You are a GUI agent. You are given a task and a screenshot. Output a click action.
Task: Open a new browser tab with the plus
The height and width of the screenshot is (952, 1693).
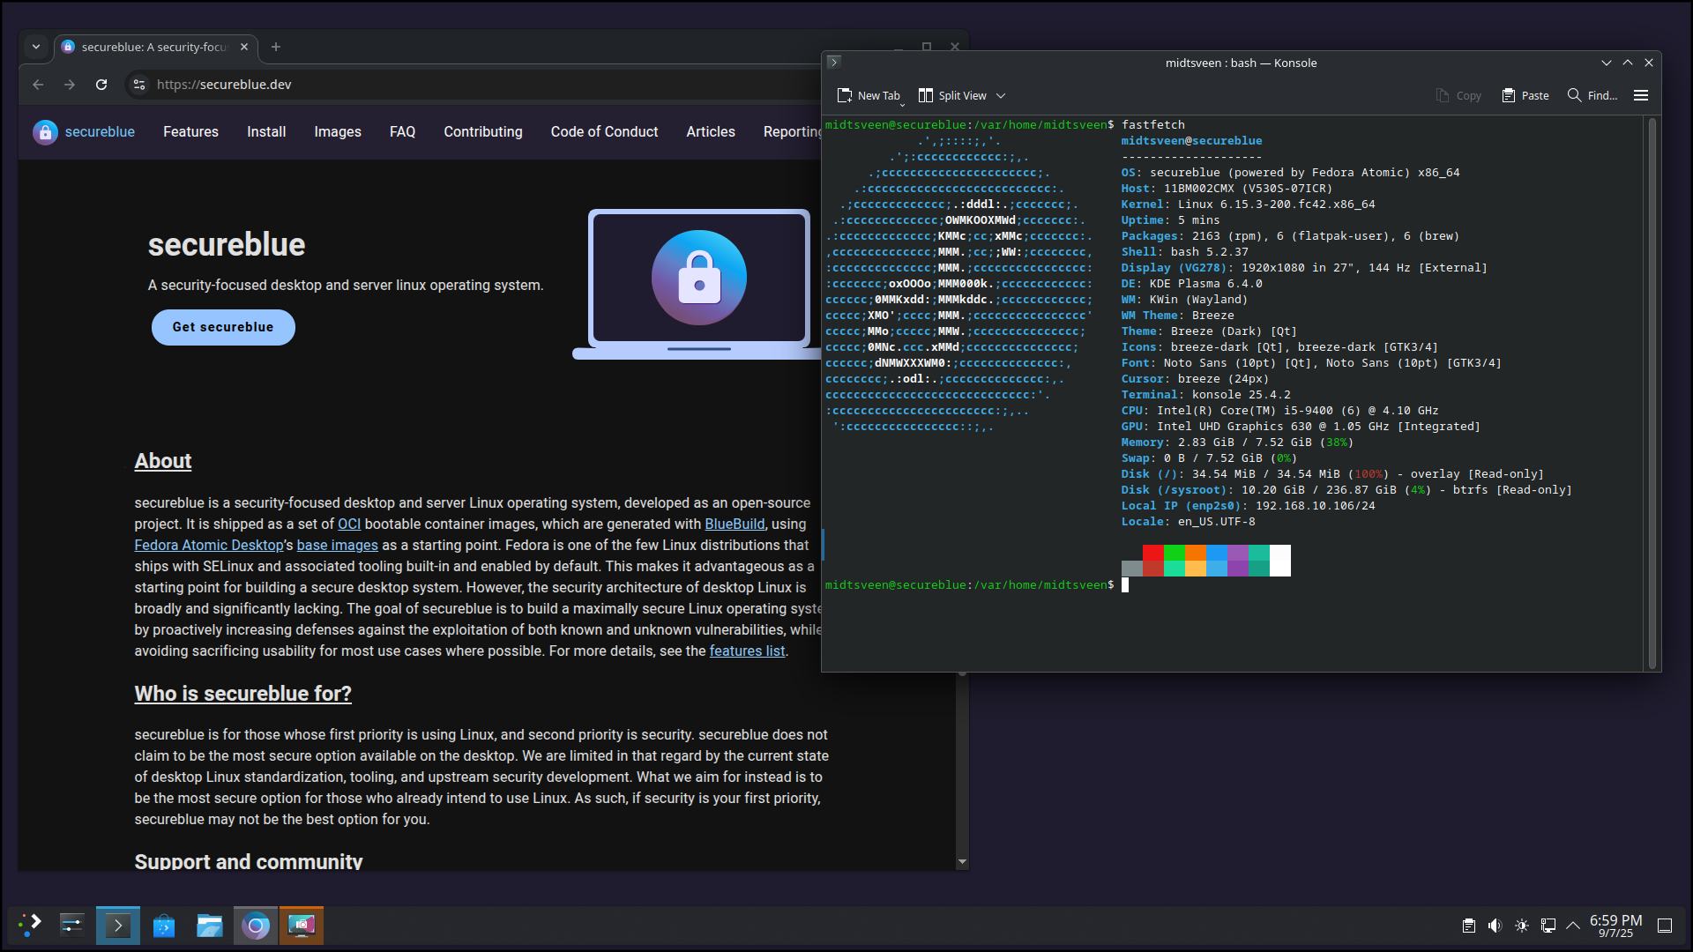[x=276, y=47]
